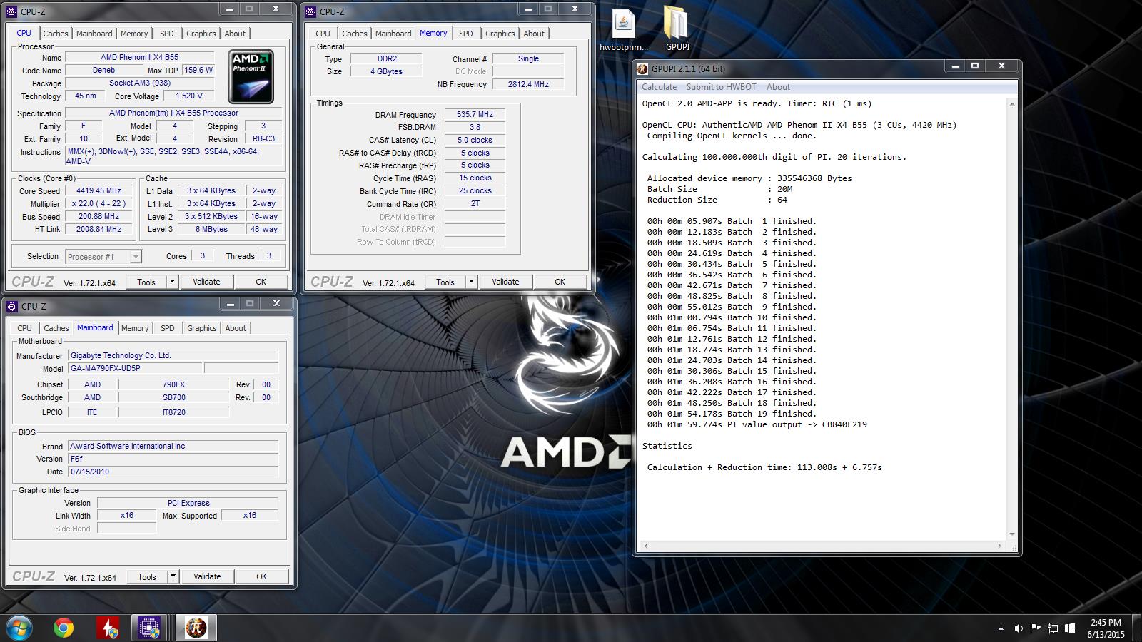The width and height of the screenshot is (1142, 642).
Task: Open Mainboard tab in Memory window
Action: pos(393,34)
